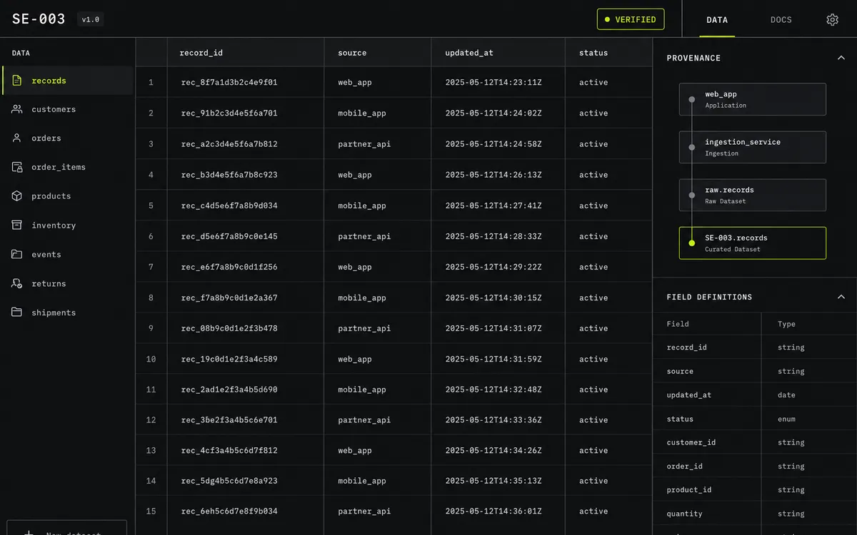Click cell rec_b3d4e5f6a7b8c923
The image size is (857, 535).
click(x=229, y=175)
